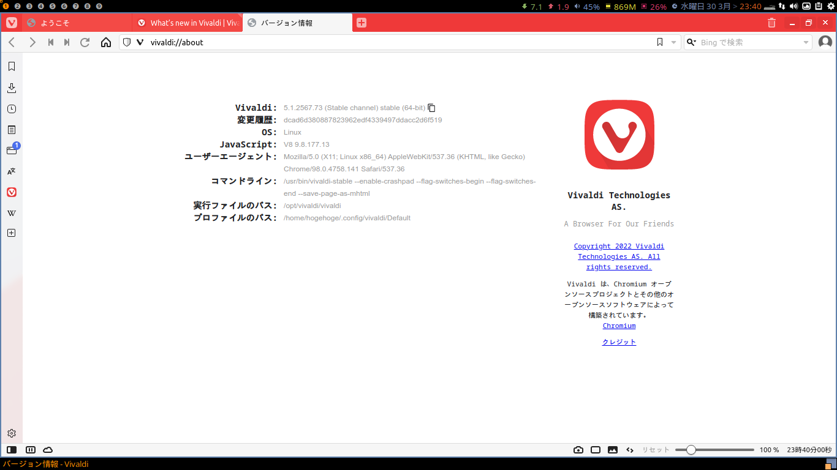Go to the home page
This screenshot has height=470, width=837.
point(106,42)
